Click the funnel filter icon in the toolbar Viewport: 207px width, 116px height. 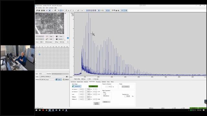pyautogui.click(x=112, y=10)
